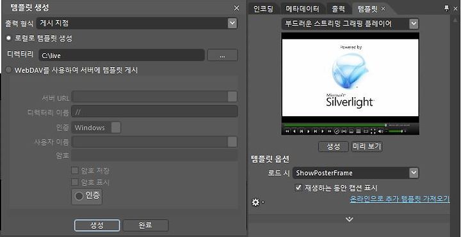
Task: Click the fullscreen icon in player preview
Action: [x=373, y=132]
